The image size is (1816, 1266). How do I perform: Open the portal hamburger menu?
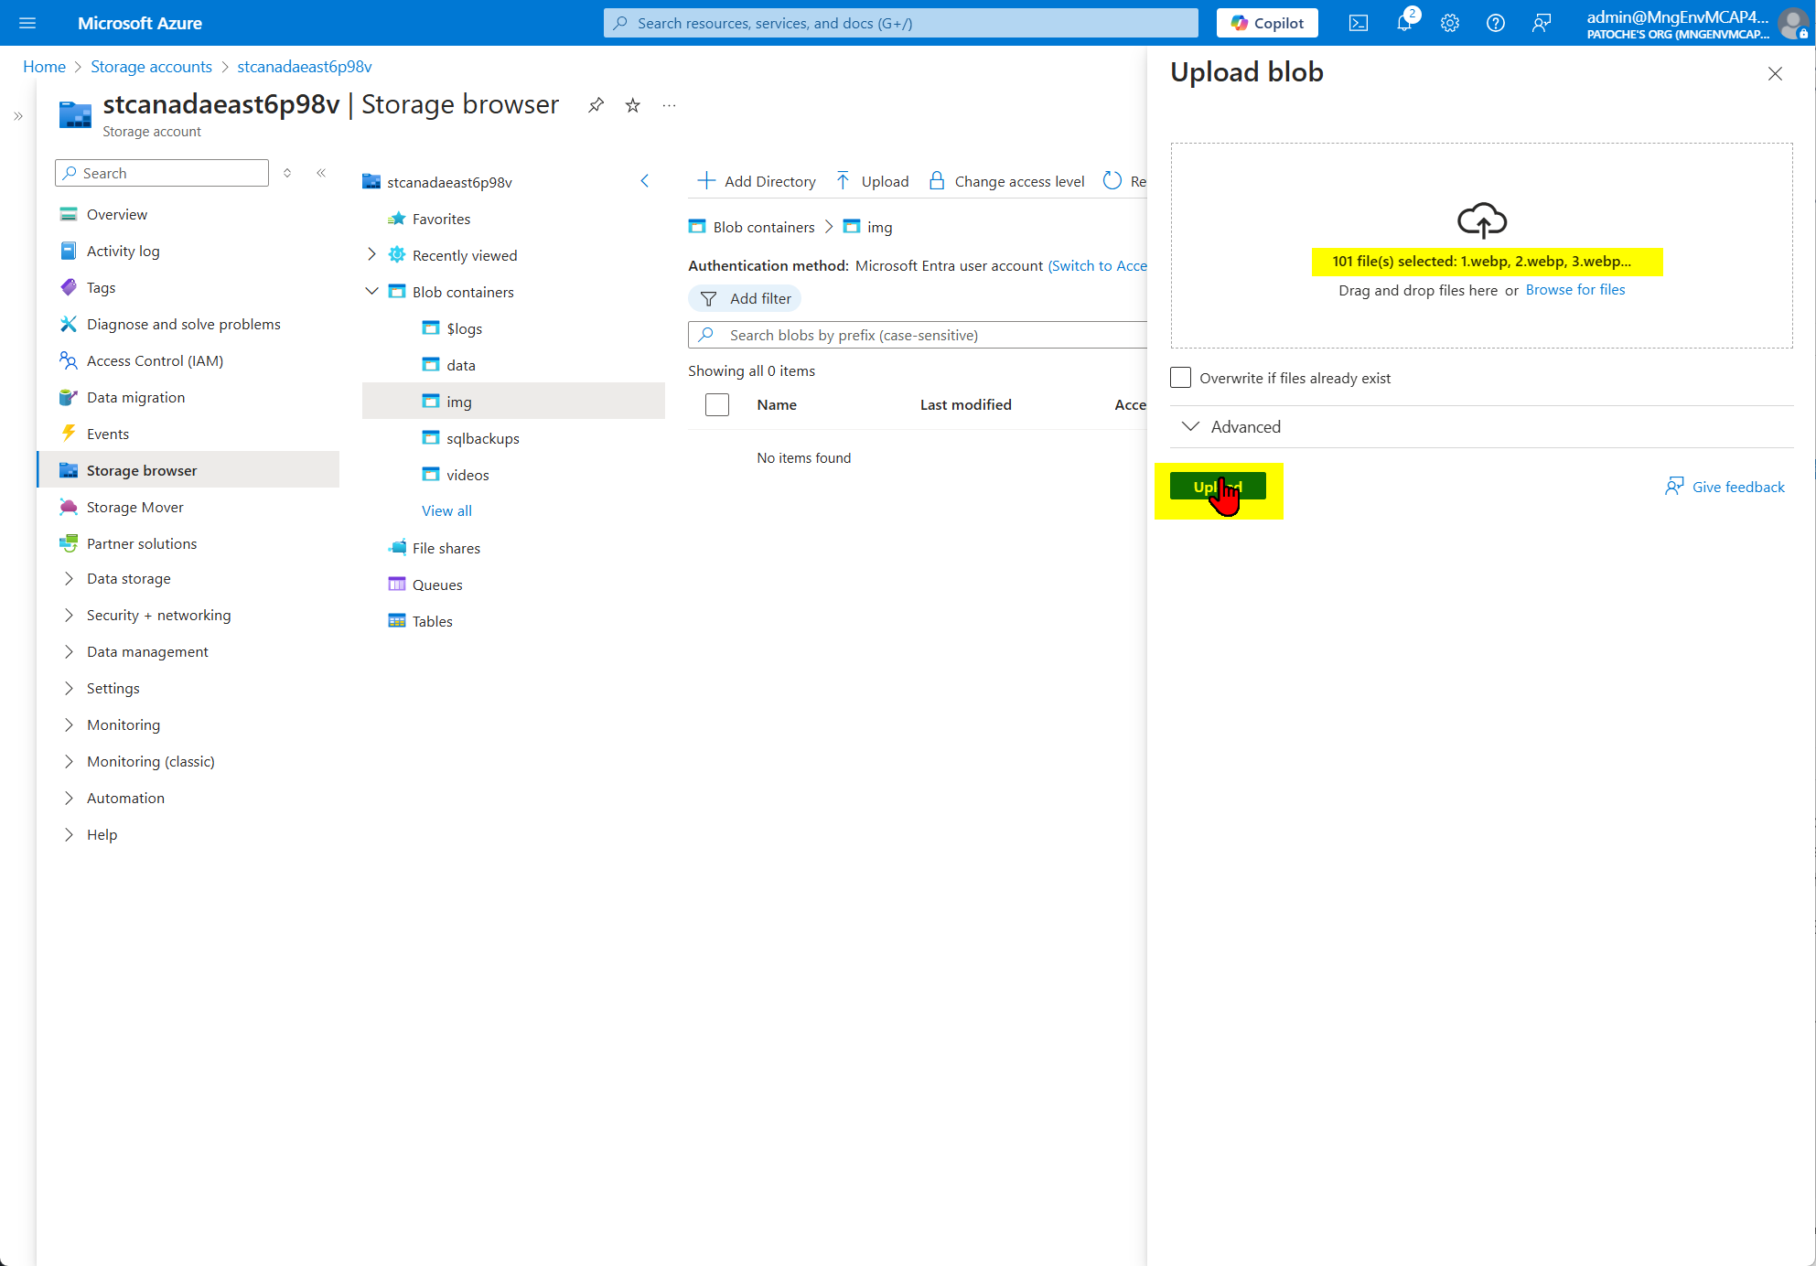click(27, 23)
